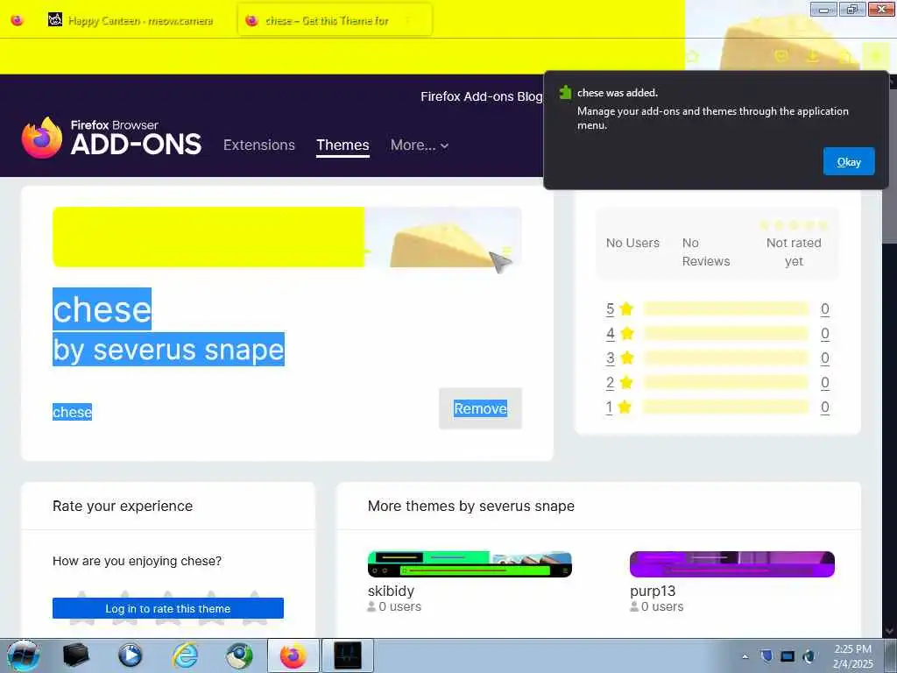This screenshot has height=673, width=897.
Task: Open the globe browser icon on taskbar
Action: pos(239,655)
